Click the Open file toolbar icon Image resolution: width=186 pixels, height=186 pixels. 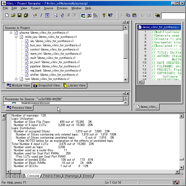(x=13, y=16)
